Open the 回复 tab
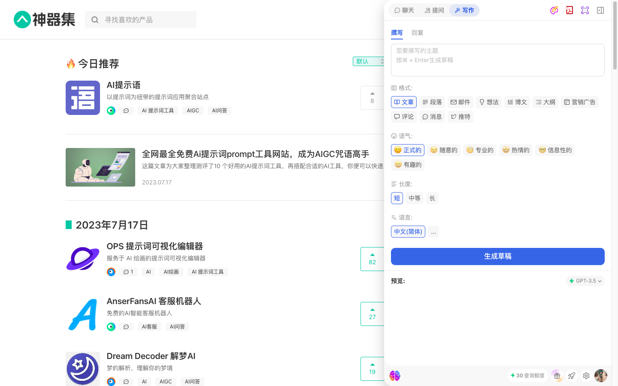This screenshot has width=618, height=386. pos(417,32)
